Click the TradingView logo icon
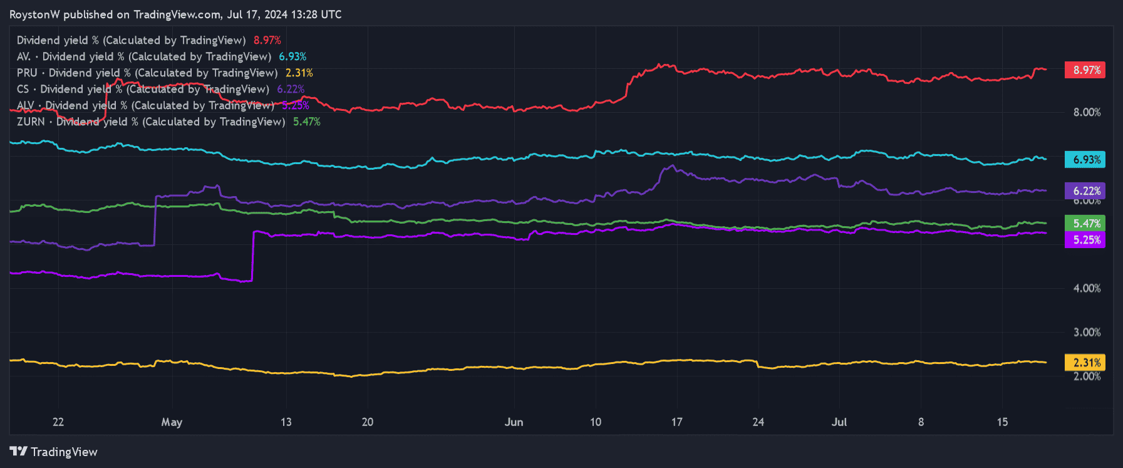The width and height of the screenshot is (1123, 468). (18, 451)
